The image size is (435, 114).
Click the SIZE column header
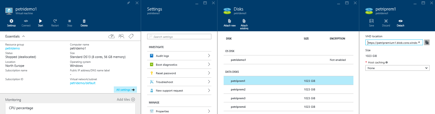tap(306, 38)
